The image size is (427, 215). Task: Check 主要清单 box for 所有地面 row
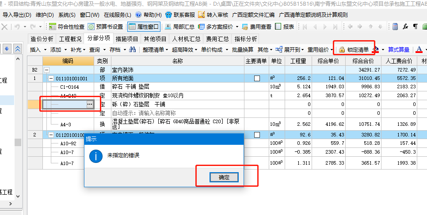click(x=257, y=79)
